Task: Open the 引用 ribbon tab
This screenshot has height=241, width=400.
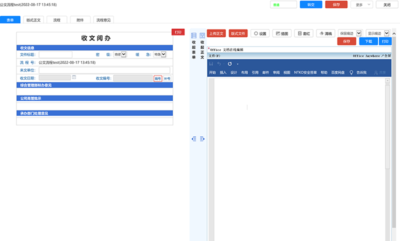Action: point(255,72)
